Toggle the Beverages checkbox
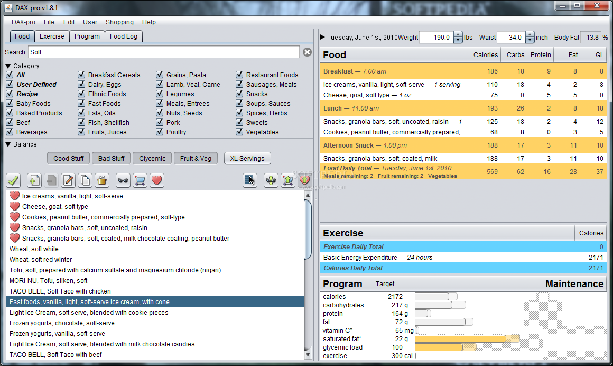The width and height of the screenshot is (613, 366). click(10, 132)
